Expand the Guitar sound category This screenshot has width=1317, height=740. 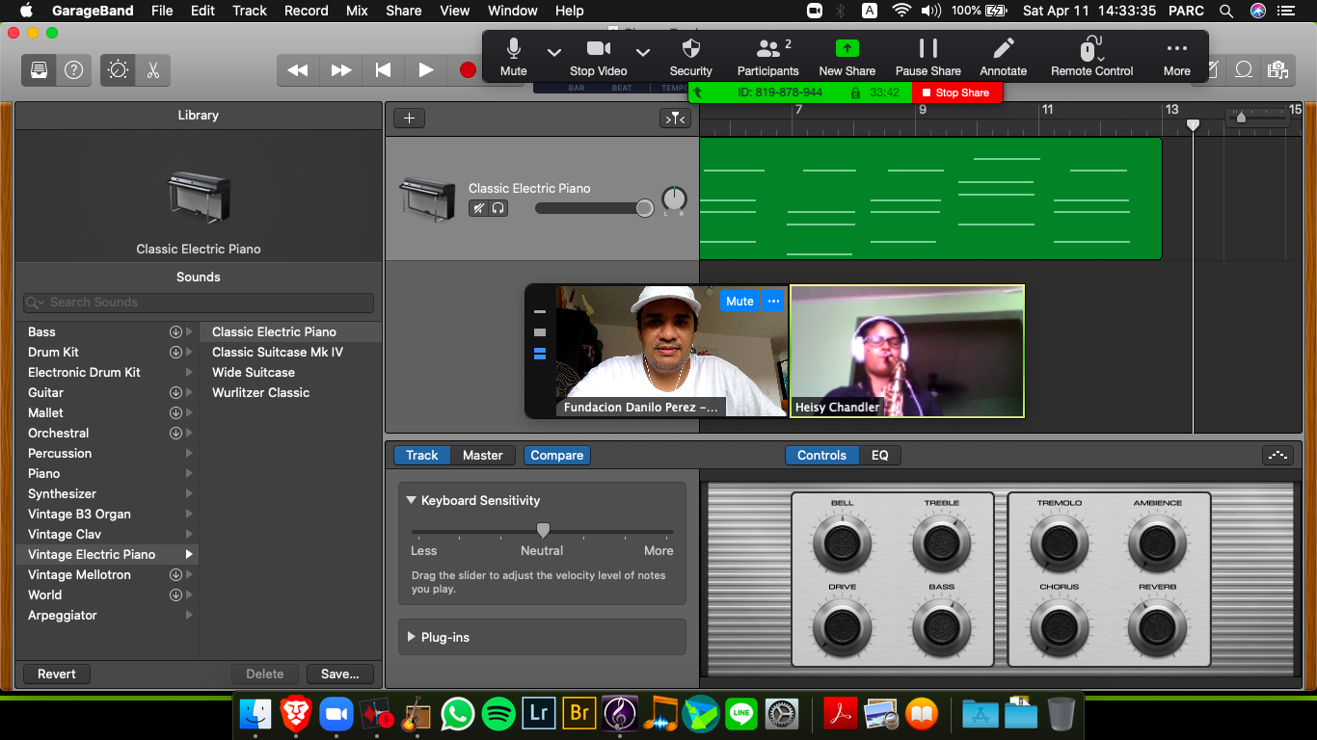[x=189, y=392]
